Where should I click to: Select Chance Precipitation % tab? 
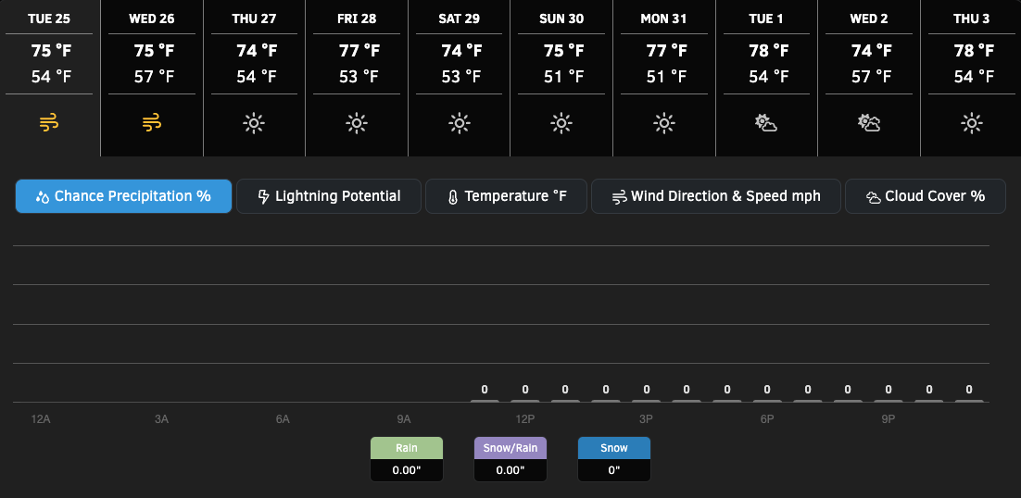(x=124, y=196)
